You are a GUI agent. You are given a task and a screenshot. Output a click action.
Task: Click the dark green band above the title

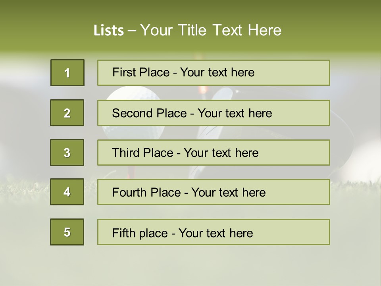[190, 8]
